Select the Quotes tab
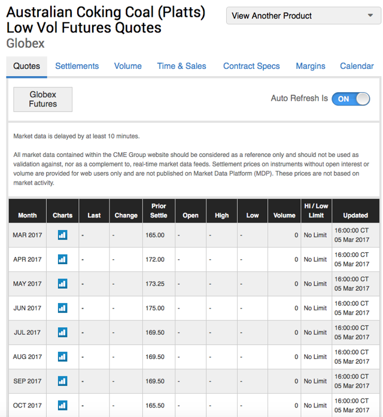Image resolution: width=383 pixels, height=417 pixels. 26,67
